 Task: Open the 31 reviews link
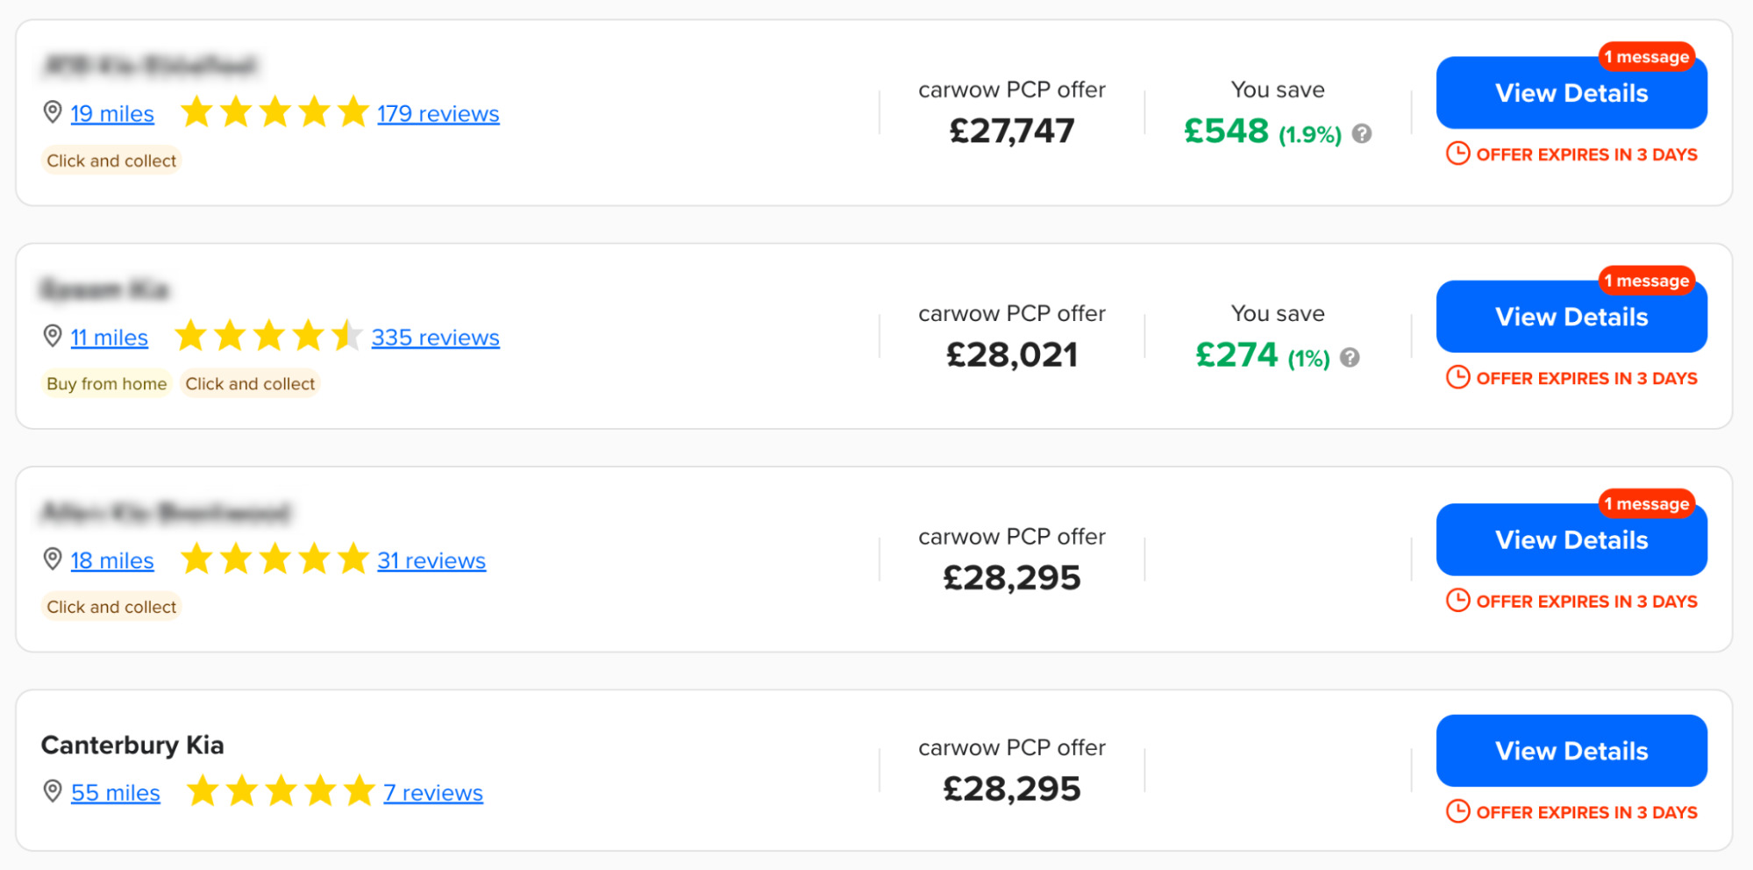click(x=431, y=560)
